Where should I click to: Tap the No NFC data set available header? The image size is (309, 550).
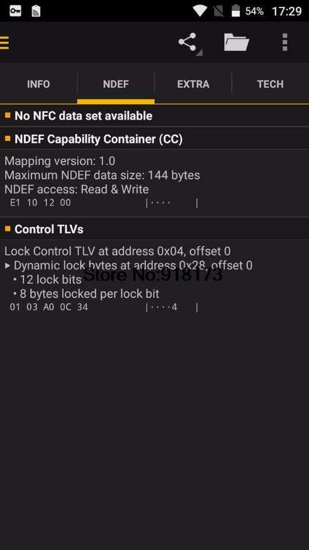pyautogui.click(x=154, y=115)
